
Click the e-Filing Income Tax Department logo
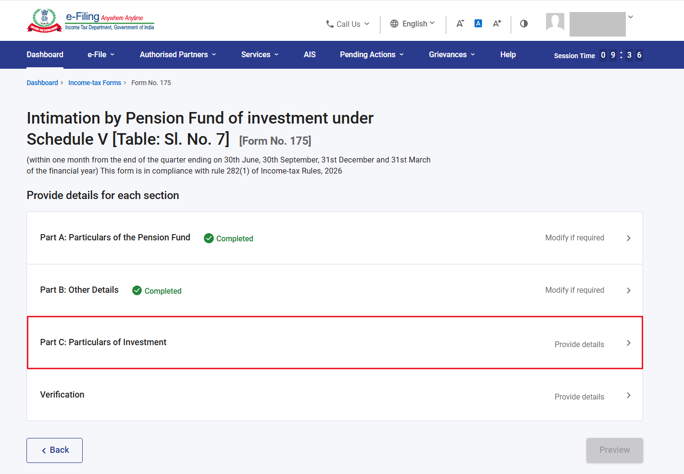(90, 21)
